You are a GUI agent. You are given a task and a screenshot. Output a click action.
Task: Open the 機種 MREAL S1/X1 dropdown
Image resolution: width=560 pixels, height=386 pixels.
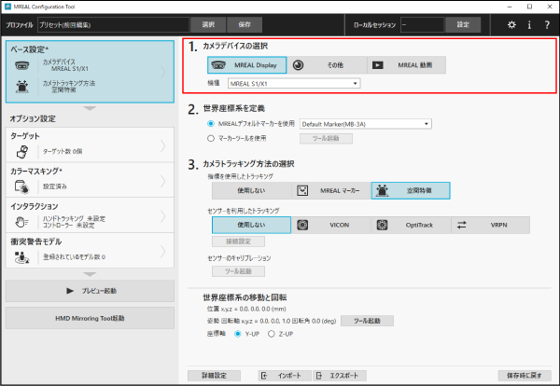coord(294,84)
